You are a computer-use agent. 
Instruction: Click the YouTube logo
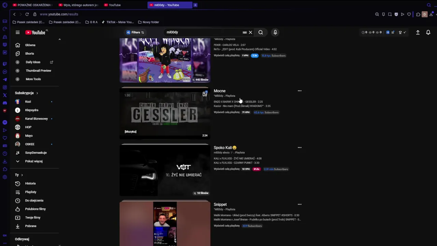point(36,32)
